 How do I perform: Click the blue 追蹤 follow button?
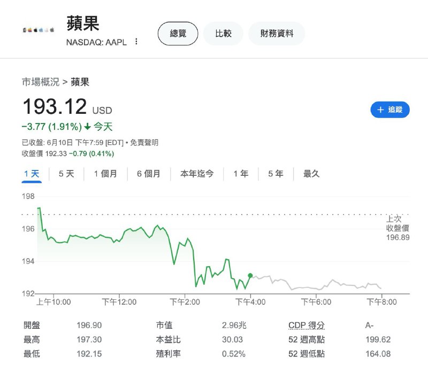click(390, 110)
